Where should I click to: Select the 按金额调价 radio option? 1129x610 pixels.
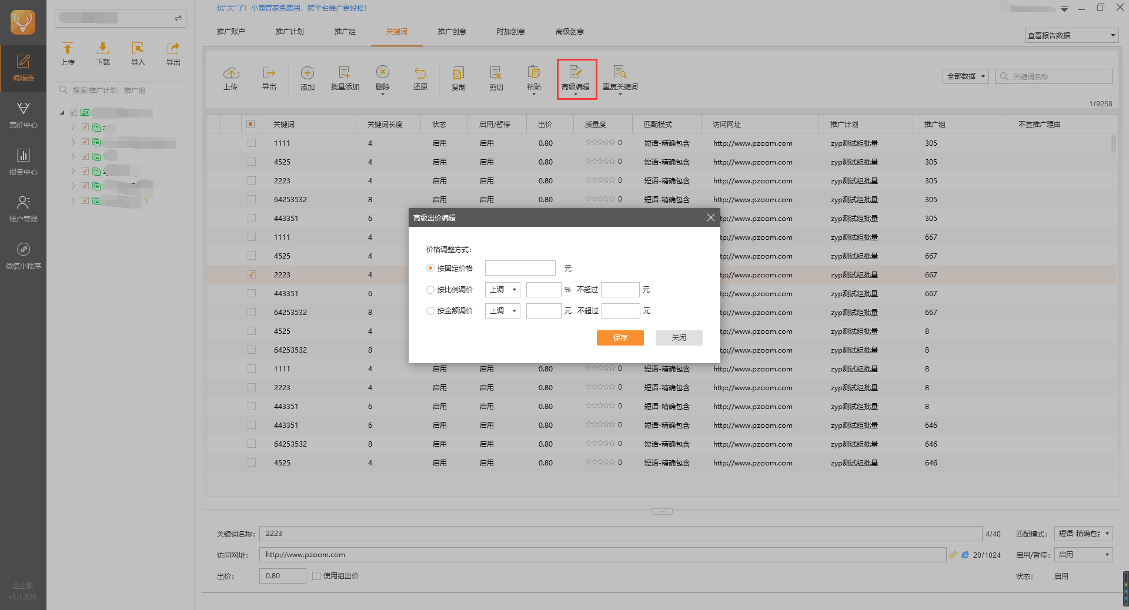pyautogui.click(x=430, y=311)
